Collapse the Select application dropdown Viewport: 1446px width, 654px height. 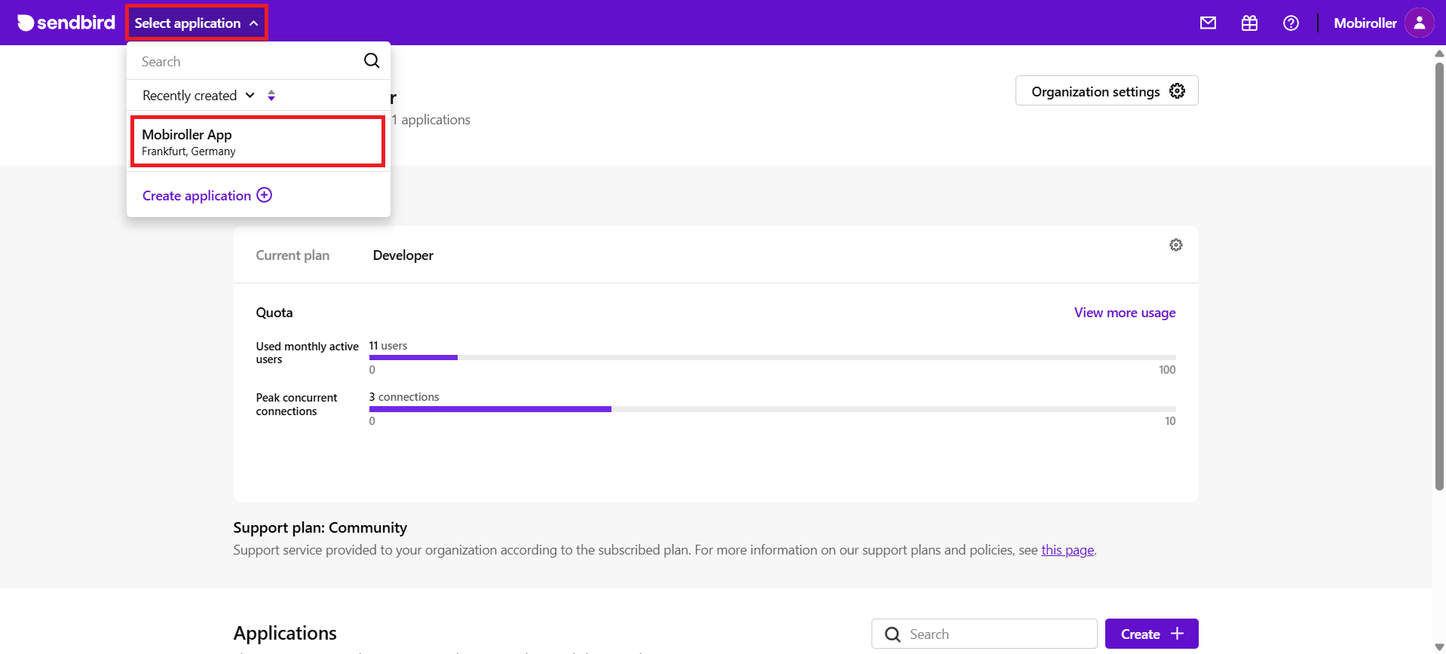click(x=196, y=23)
